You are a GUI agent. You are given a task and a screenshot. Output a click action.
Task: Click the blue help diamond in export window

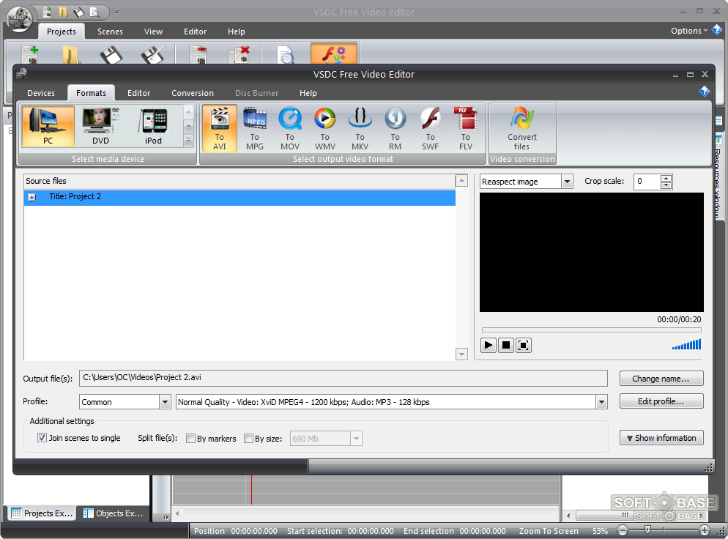(704, 92)
